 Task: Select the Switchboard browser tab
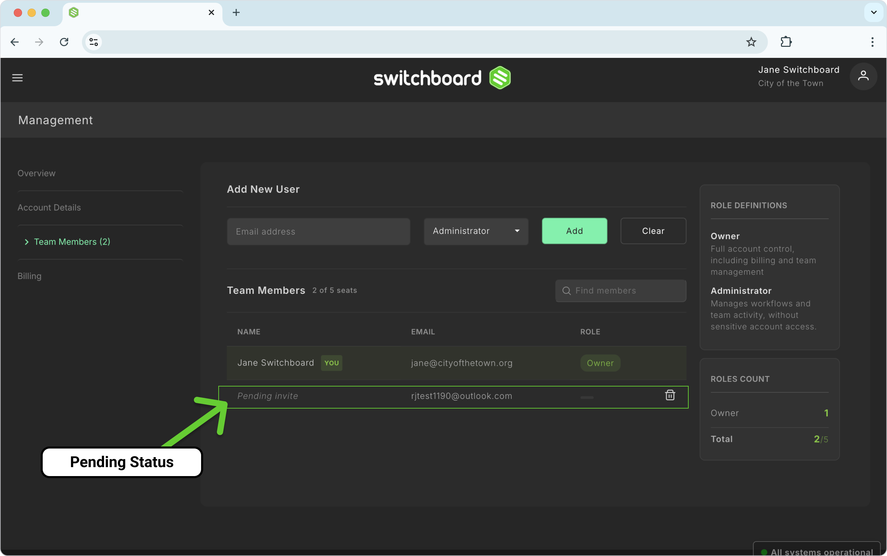click(142, 13)
